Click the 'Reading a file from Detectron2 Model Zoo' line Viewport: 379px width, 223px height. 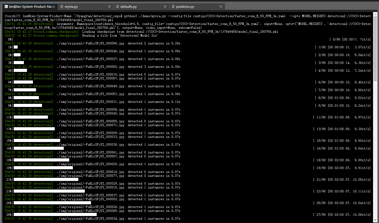tap(81, 36)
